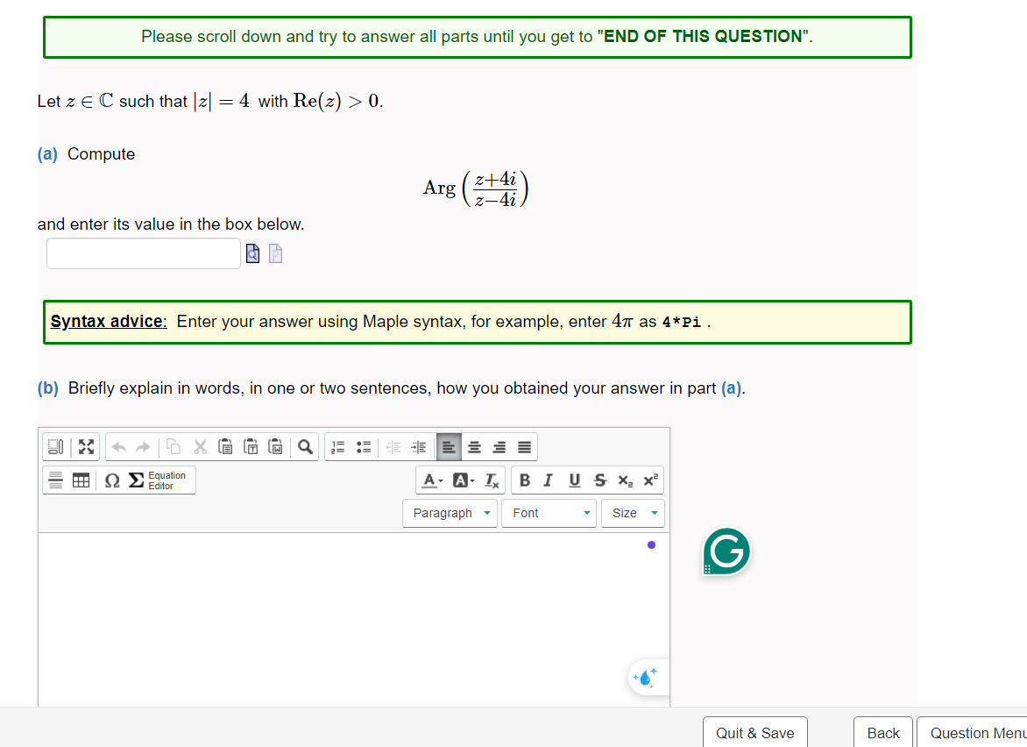Toggle center text alignment
The image size is (1027, 747).
[x=474, y=447]
